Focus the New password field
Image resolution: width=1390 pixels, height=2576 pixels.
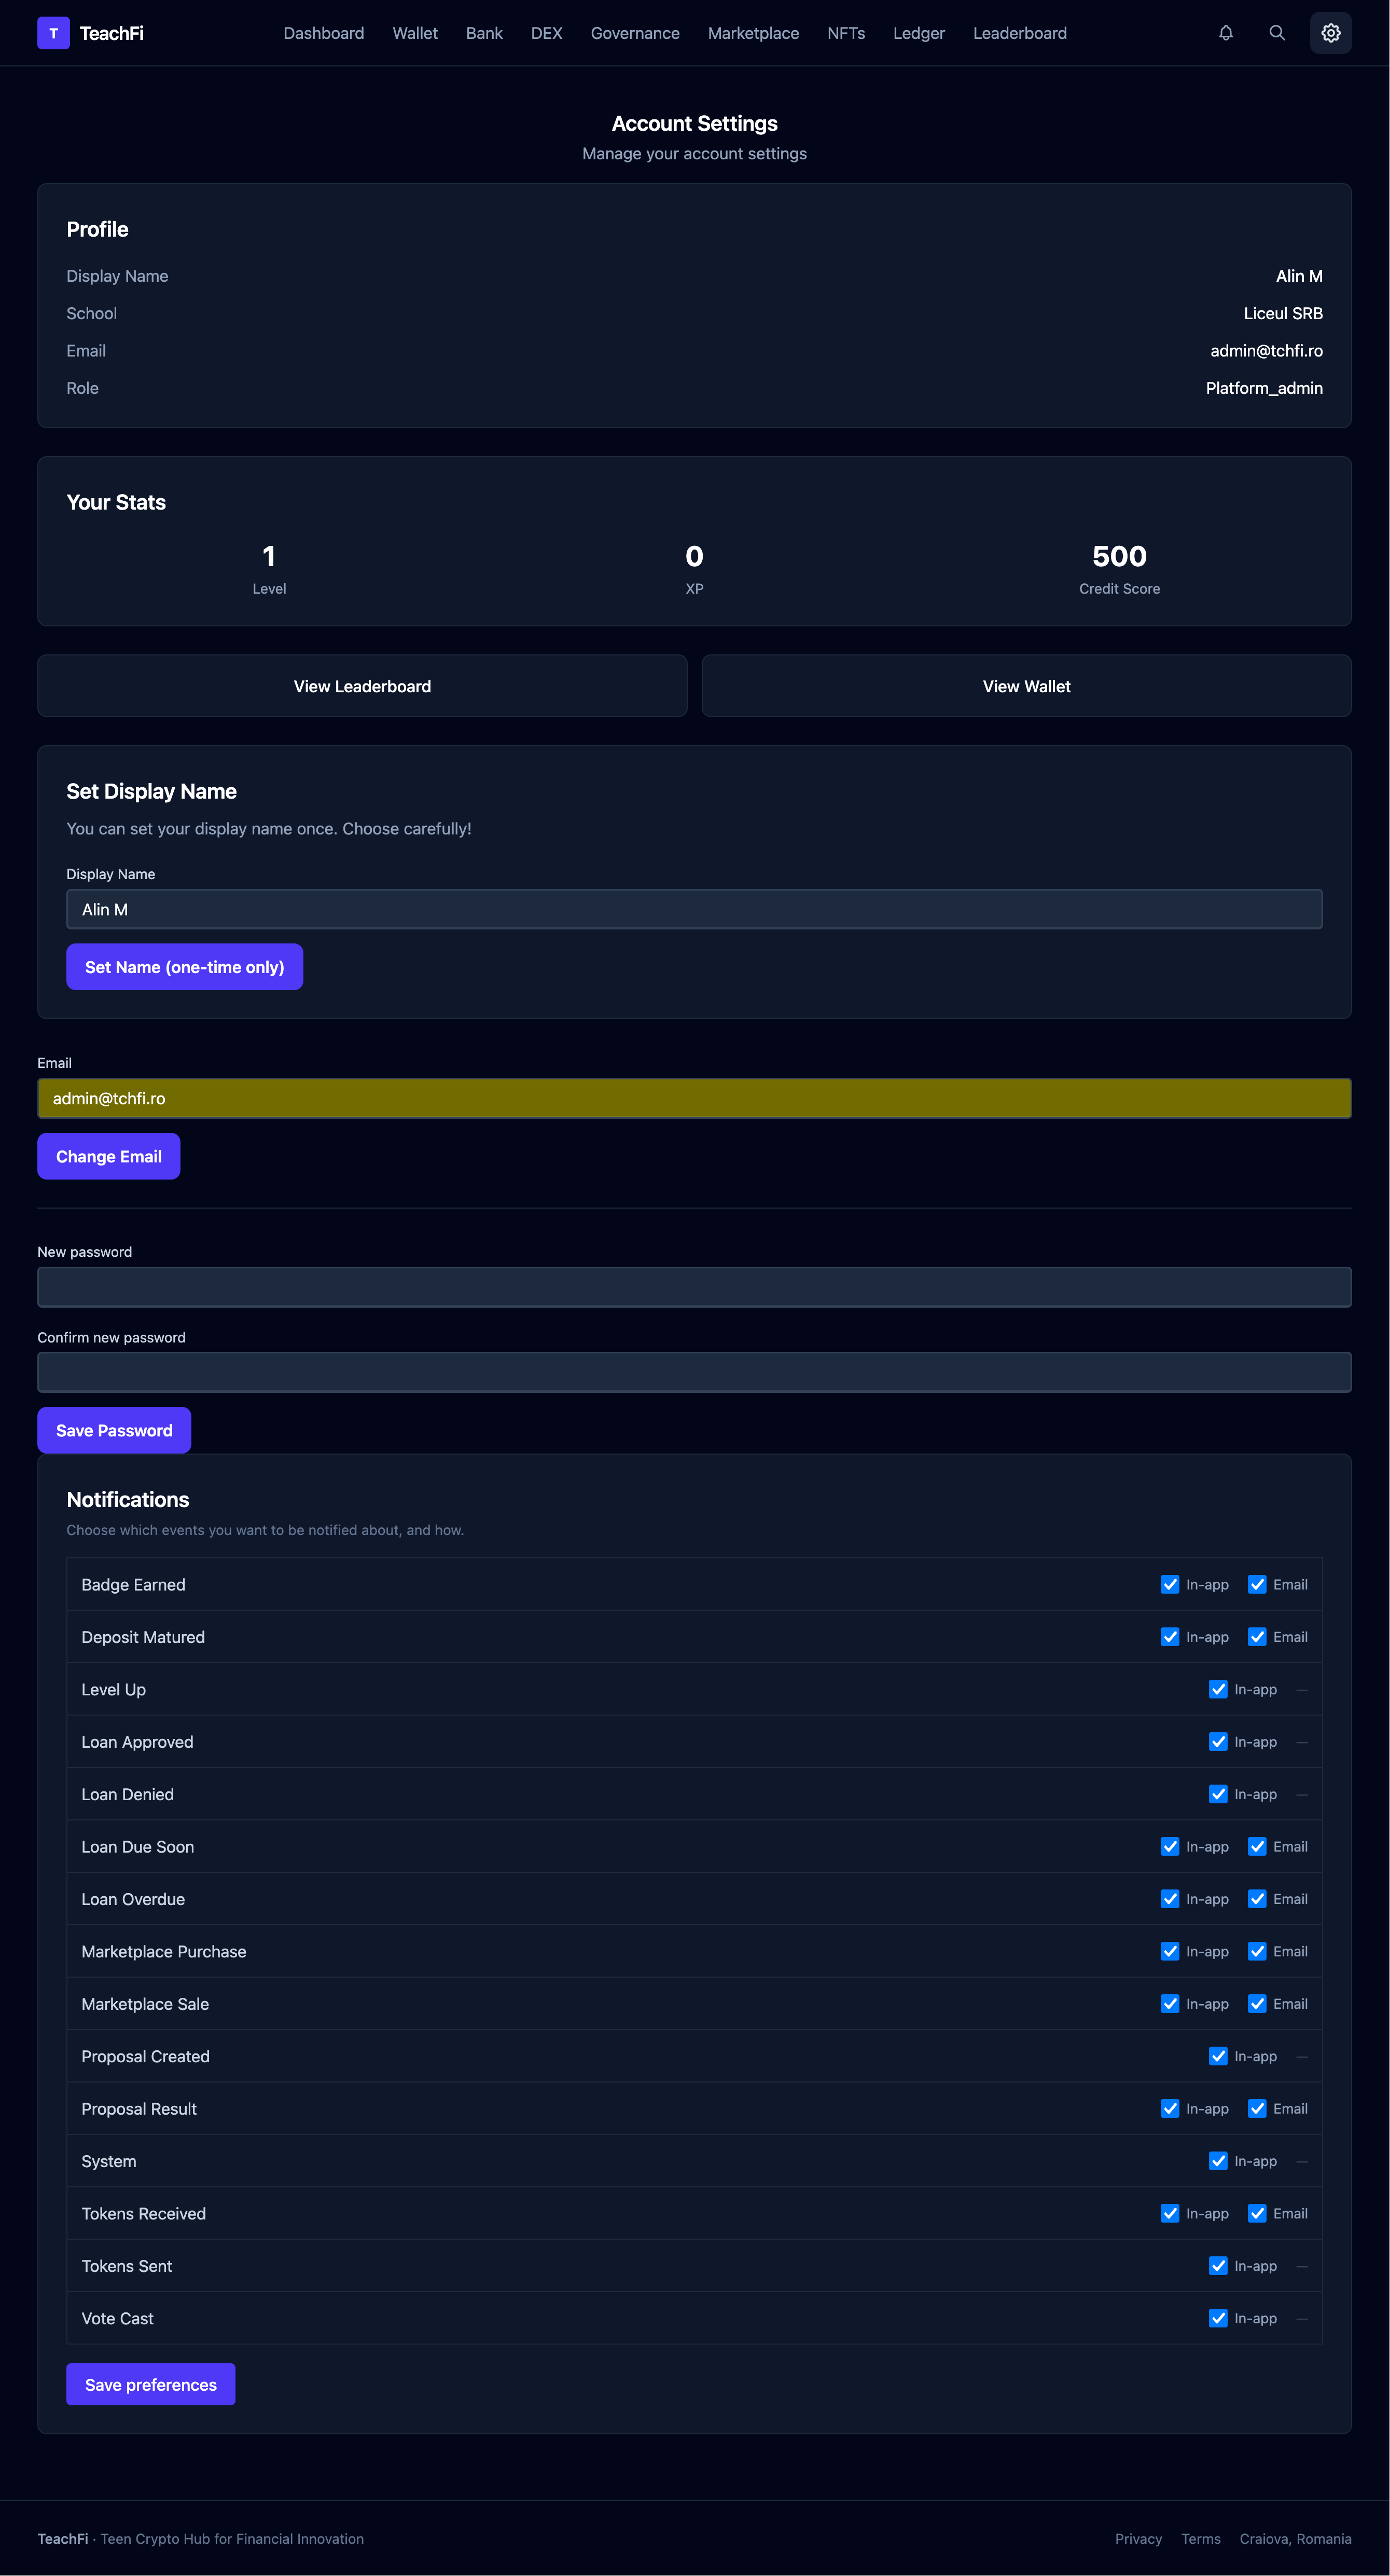[x=693, y=1287]
